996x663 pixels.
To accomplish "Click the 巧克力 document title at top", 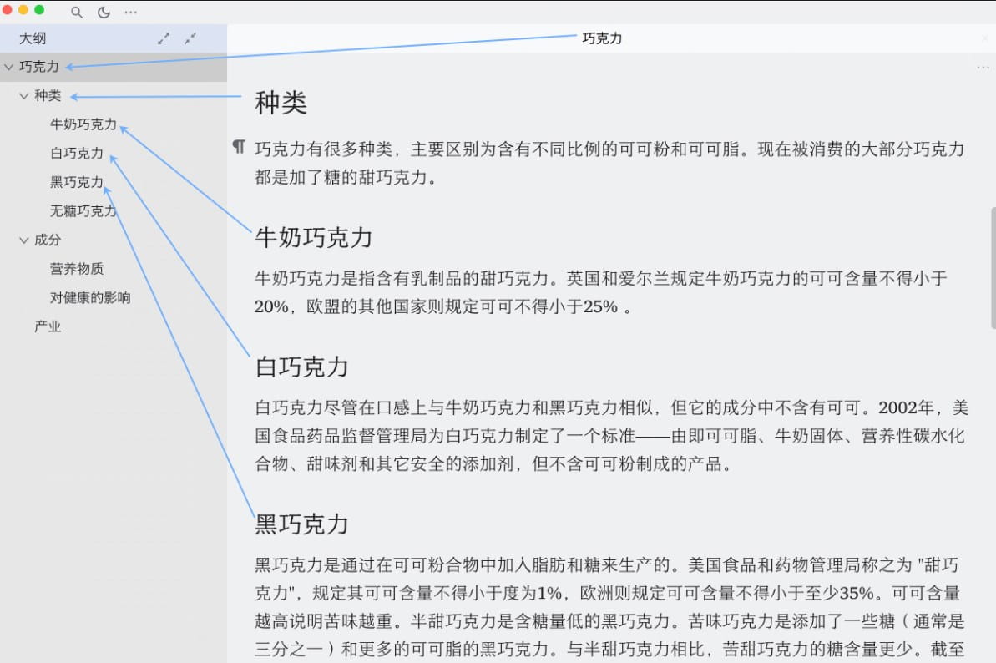I will tap(602, 38).
